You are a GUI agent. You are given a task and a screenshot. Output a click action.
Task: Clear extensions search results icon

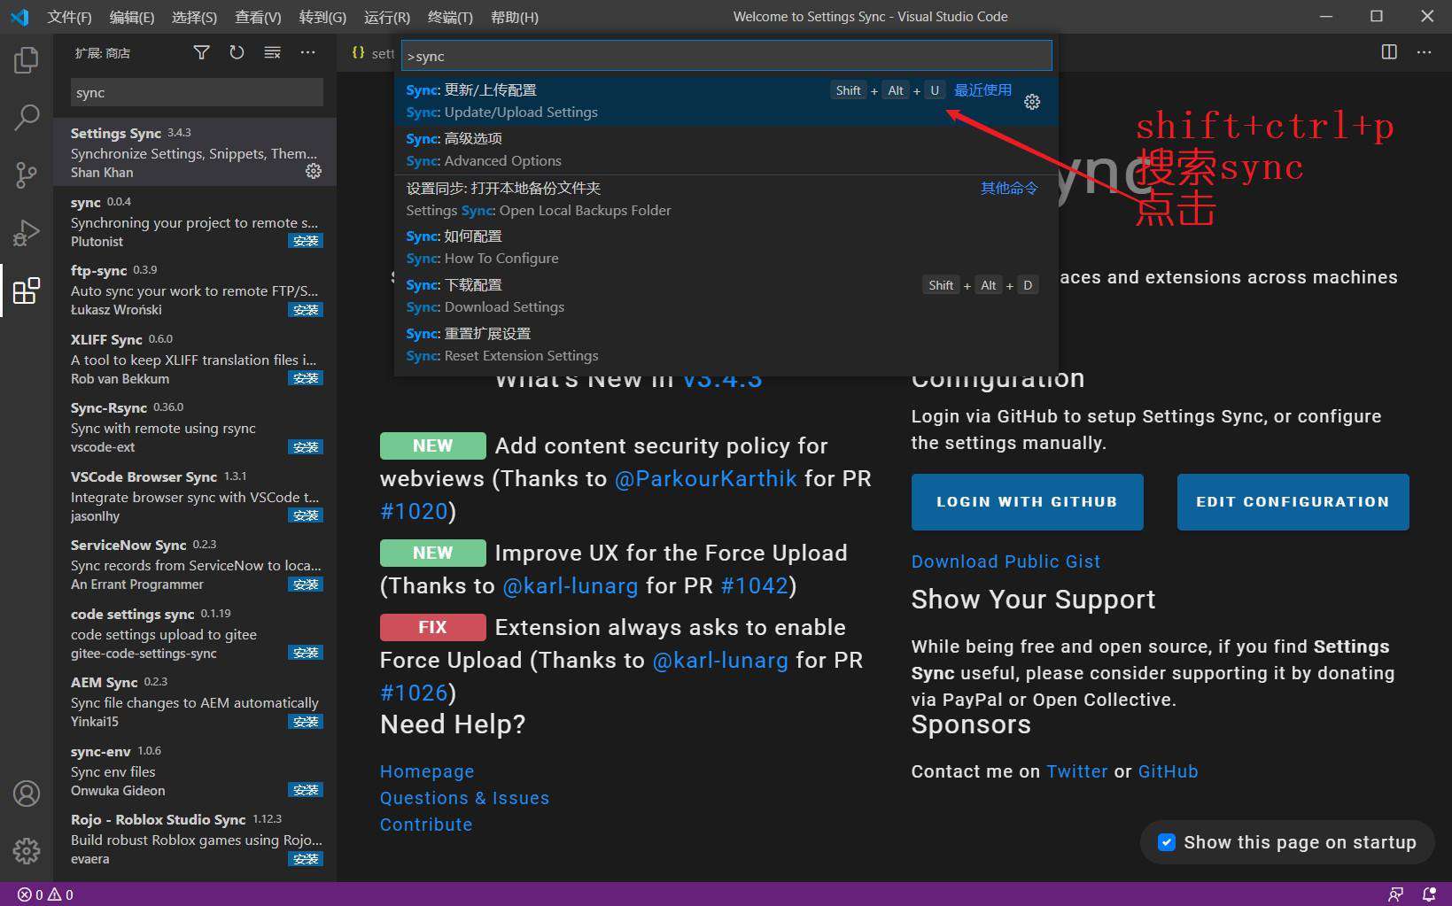click(272, 53)
